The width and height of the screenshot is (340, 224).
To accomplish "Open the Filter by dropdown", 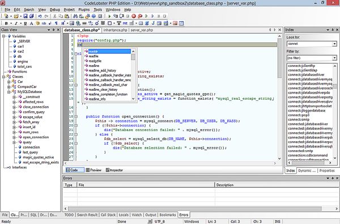I will (x=334, y=58).
